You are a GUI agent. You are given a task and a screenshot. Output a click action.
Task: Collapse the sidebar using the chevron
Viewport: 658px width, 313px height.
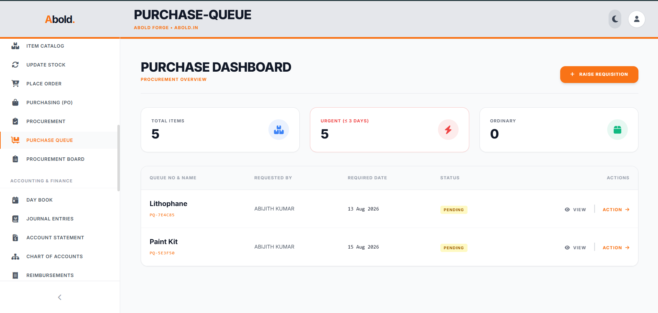pos(60,297)
